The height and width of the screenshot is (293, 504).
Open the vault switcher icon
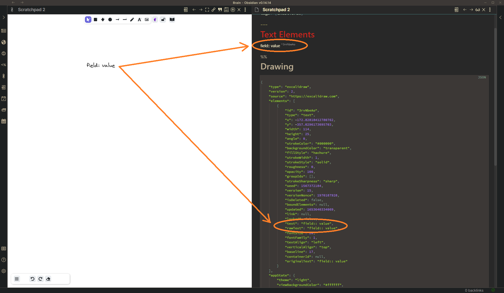4,249
